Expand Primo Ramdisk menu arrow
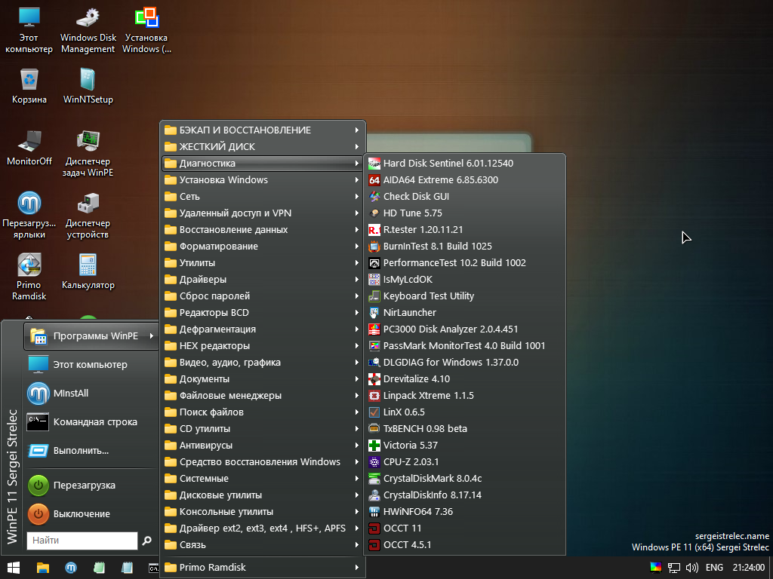This screenshot has height=579, width=773. [356, 567]
